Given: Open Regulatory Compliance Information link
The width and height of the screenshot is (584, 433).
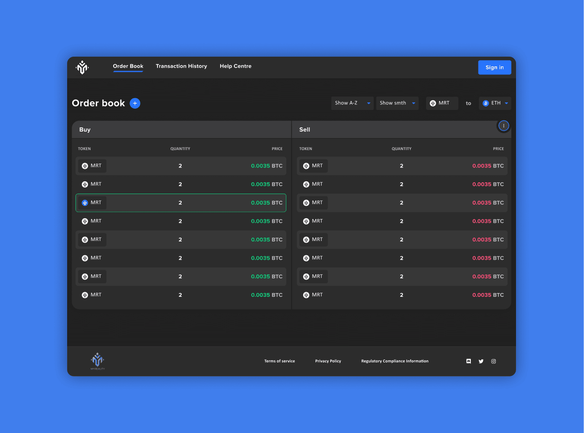Looking at the screenshot, I should coord(394,361).
